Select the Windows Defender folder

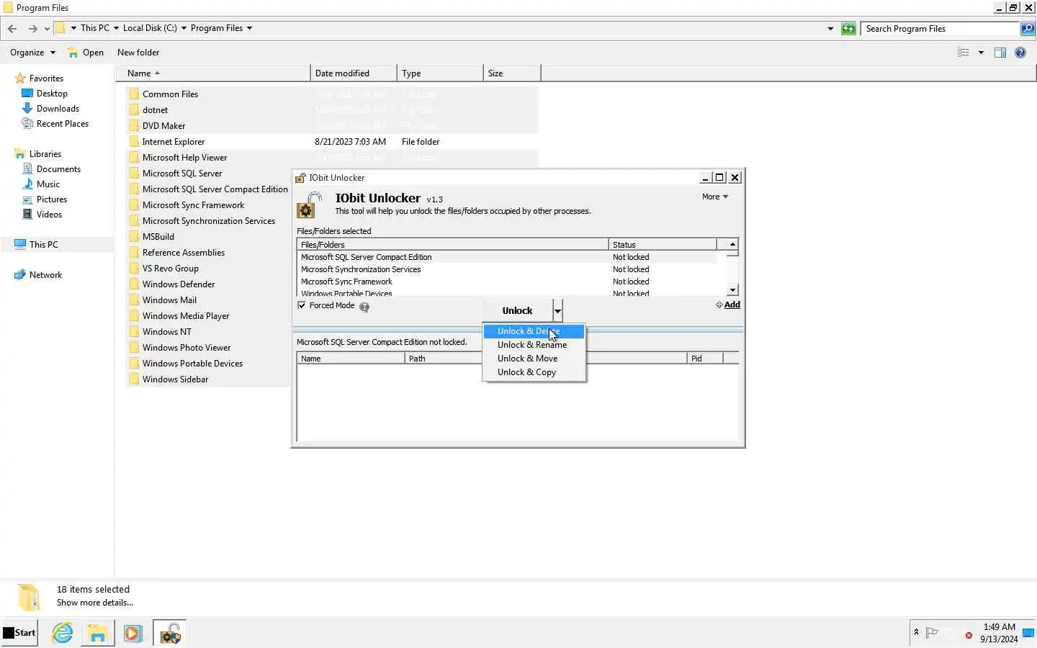(x=178, y=284)
